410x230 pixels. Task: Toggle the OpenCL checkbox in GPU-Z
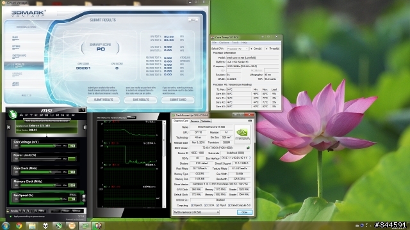click(192, 205)
